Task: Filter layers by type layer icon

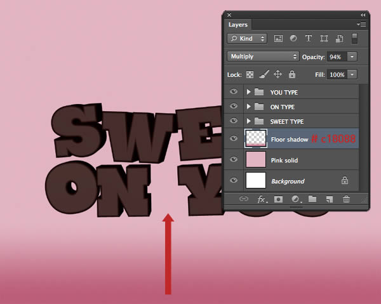Action: tap(309, 38)
